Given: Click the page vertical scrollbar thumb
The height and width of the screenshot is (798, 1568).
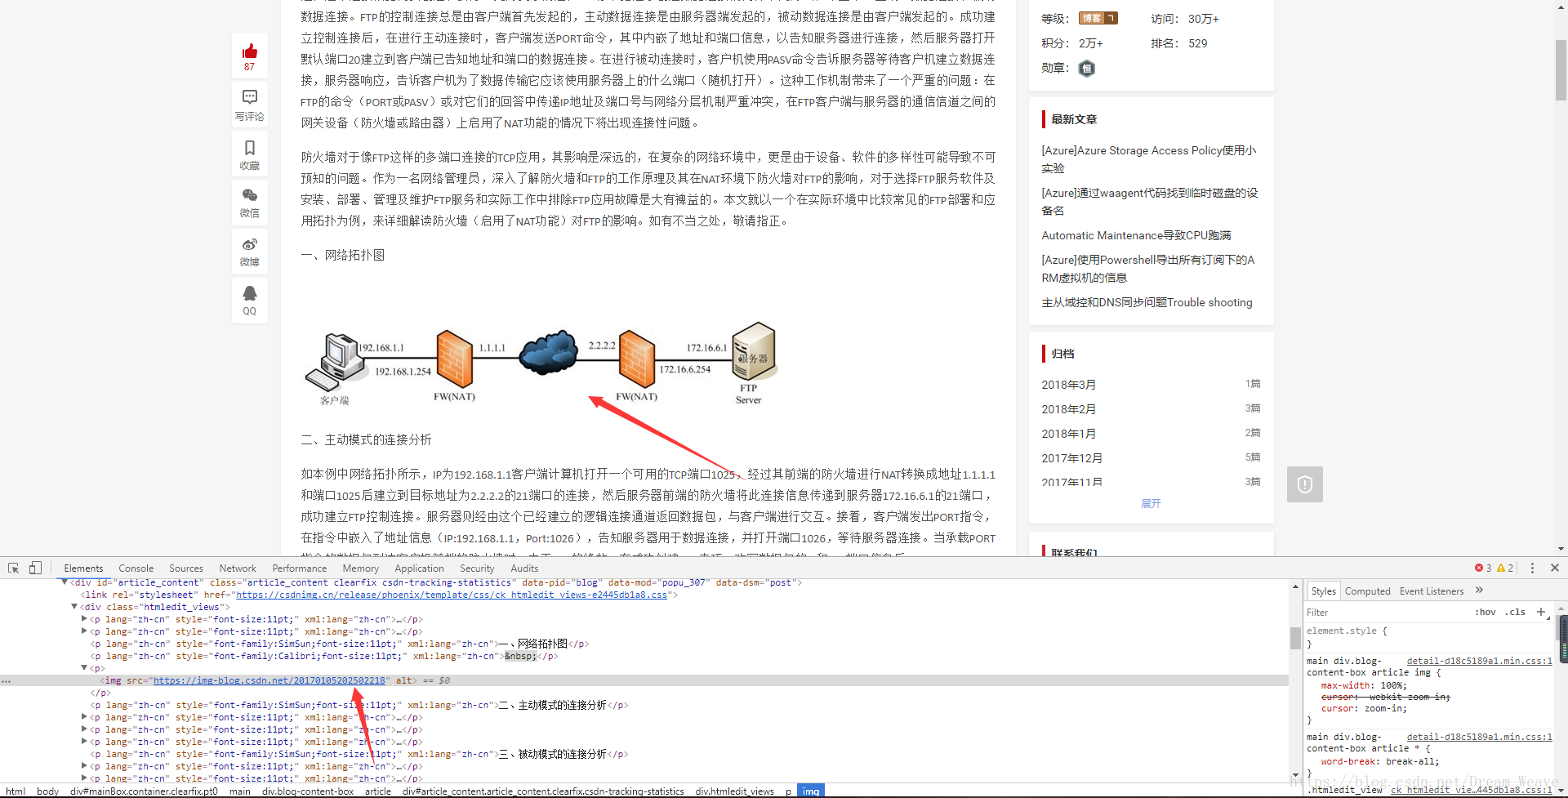Looking at the screenshot, I should [1561, 69].
